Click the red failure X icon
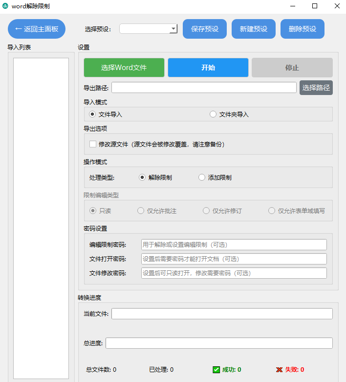Screen dimensions: 346x382 click(279, 370)
